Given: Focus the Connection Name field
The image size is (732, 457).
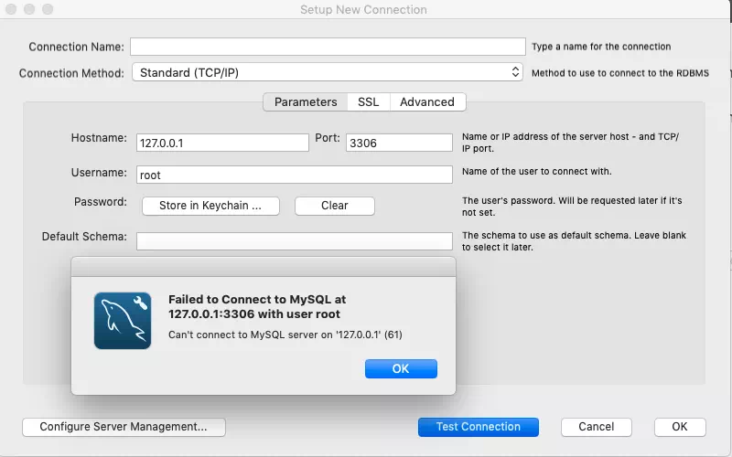Looking at the screenshot, I should coord(328,47).
